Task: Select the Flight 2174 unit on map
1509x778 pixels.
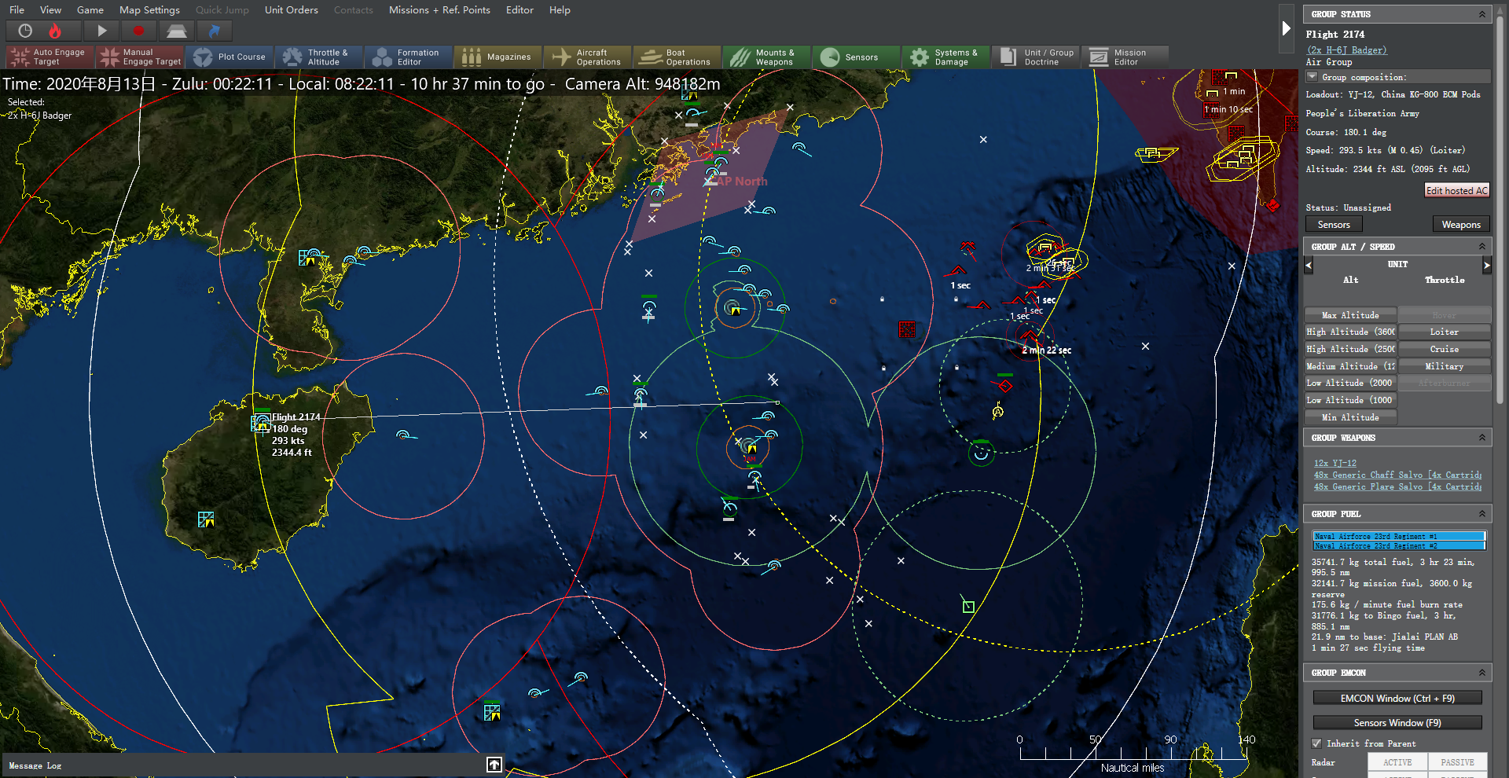Action: point(261,423)
